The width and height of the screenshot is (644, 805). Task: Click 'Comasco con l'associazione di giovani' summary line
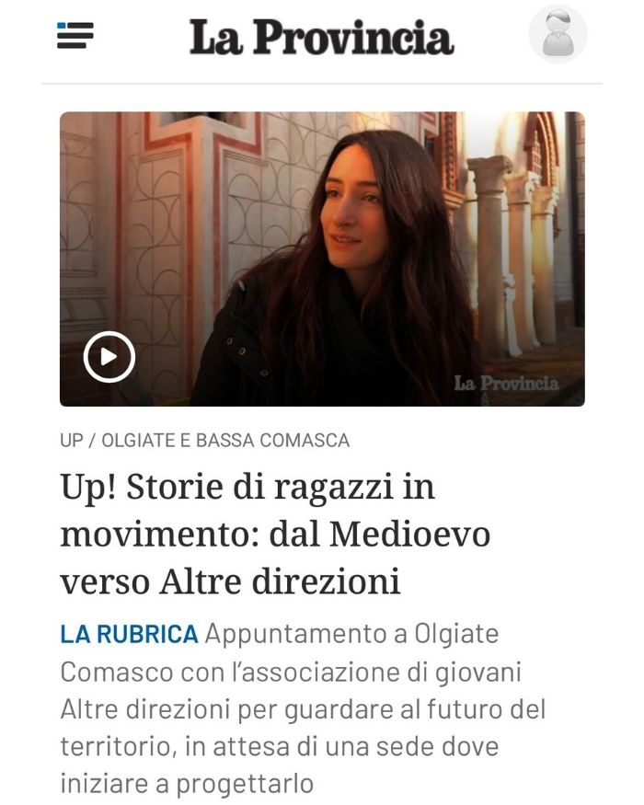(x=291, y=673)
